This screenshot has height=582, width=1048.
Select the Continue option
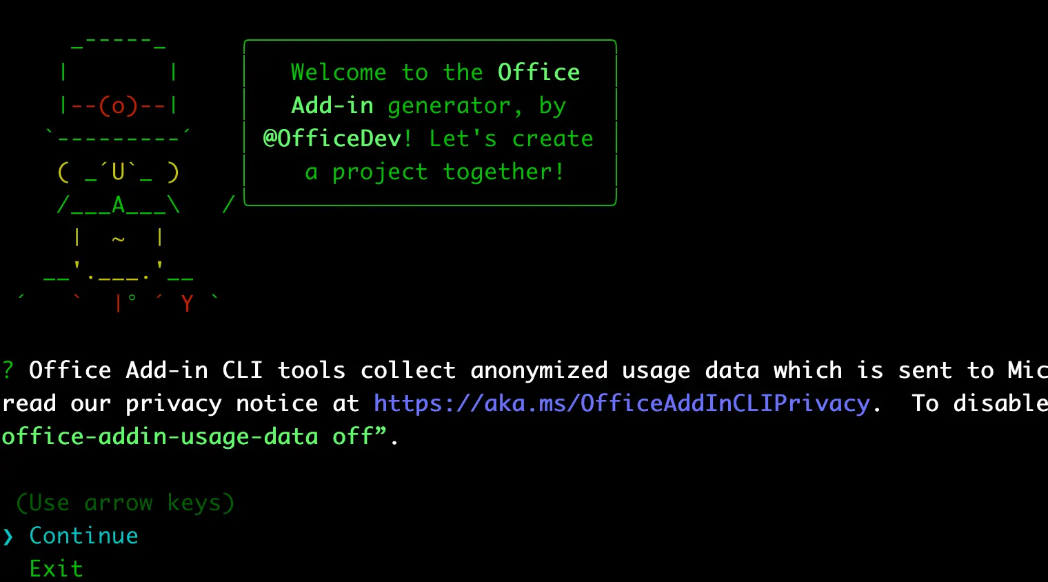pos(83,536)
